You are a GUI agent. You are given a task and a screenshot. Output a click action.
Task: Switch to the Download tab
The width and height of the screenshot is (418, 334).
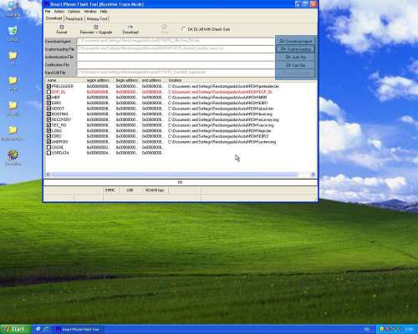click(x=54, y=18)
